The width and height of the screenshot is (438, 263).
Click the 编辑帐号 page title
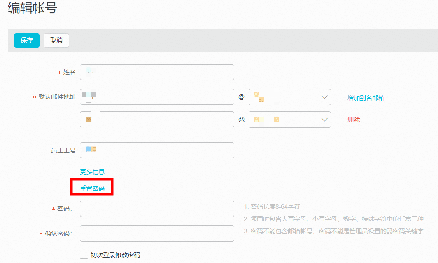33,9
